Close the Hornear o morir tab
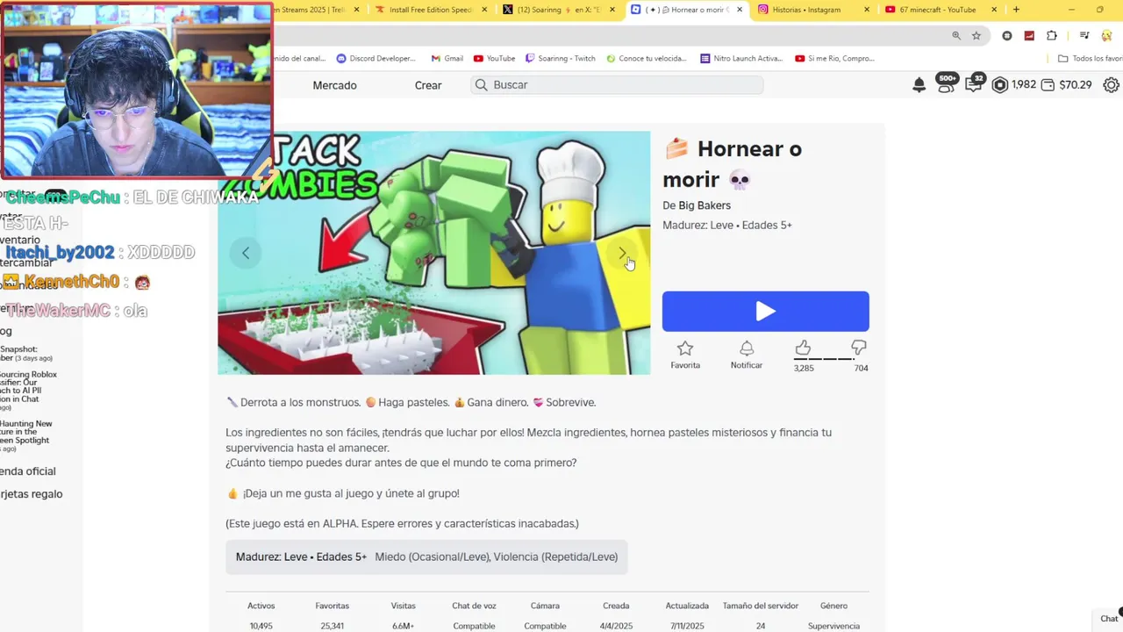Image resolution: width=1123 pixels, height=632 pixels. tap(740, 10)
